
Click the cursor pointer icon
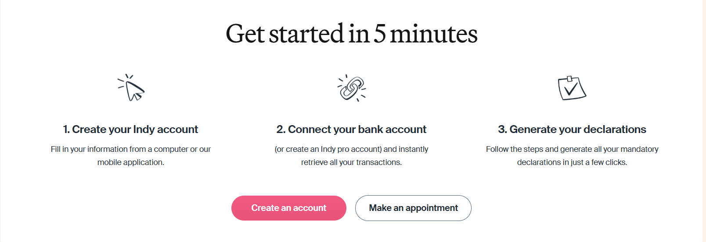click(x=132, y=88)
